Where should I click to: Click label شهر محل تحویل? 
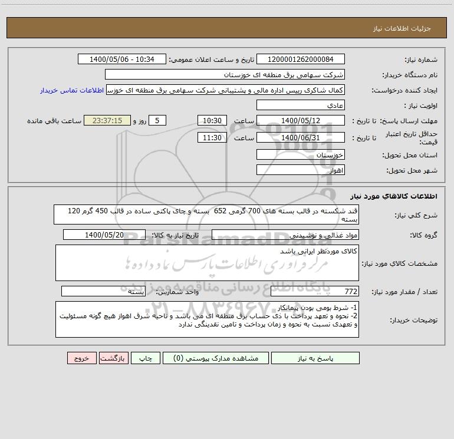click(x=412, y=170)
